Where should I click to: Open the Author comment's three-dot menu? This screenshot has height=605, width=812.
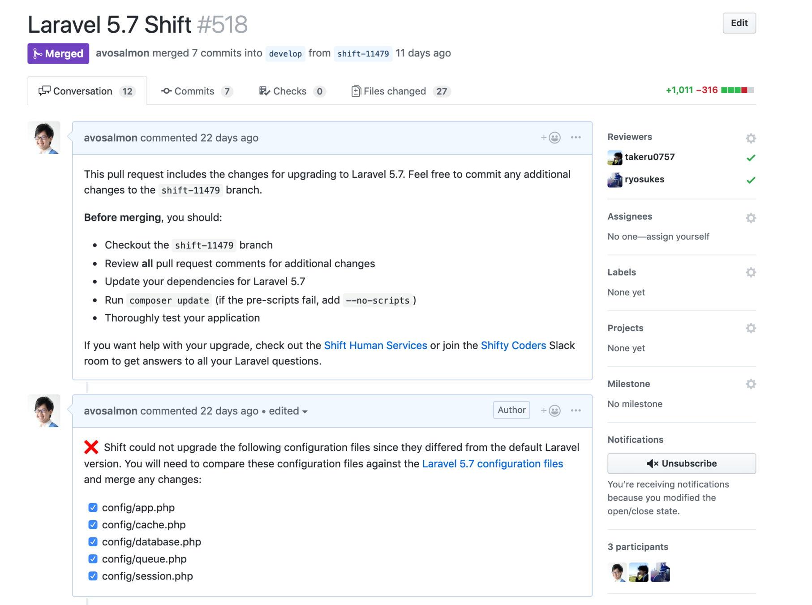point(576,411)
